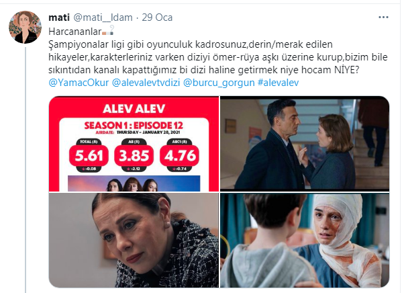Screen dimensions: 402x293
Task: Open the @burcu_gorgun mention
Action: [x=219, y=83]
